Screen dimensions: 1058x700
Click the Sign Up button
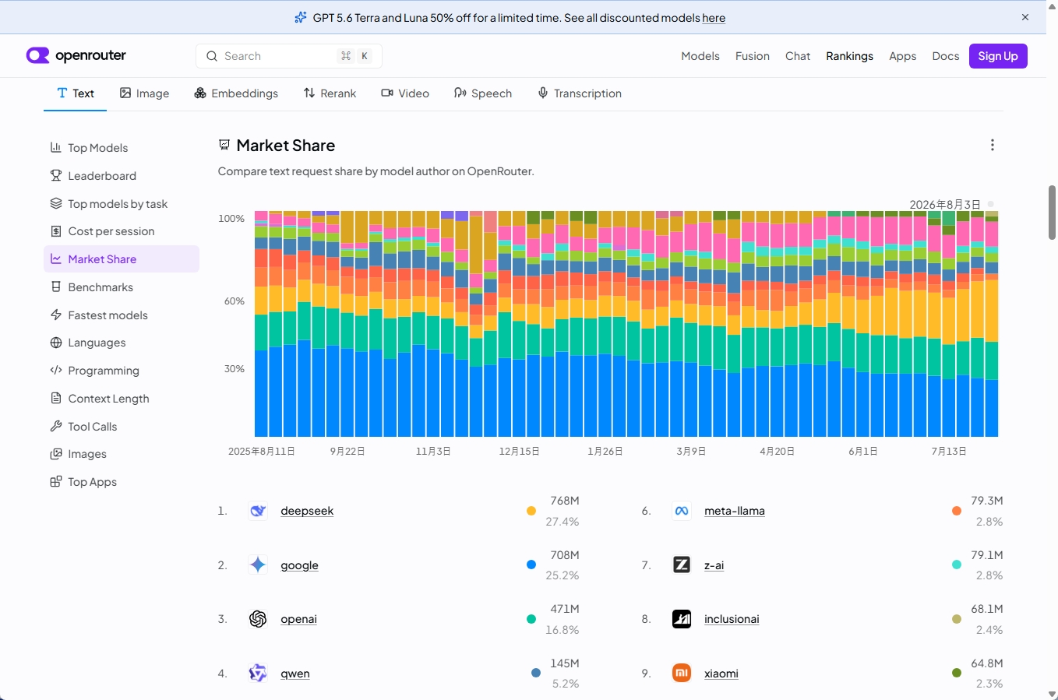(x=998, y=56)
